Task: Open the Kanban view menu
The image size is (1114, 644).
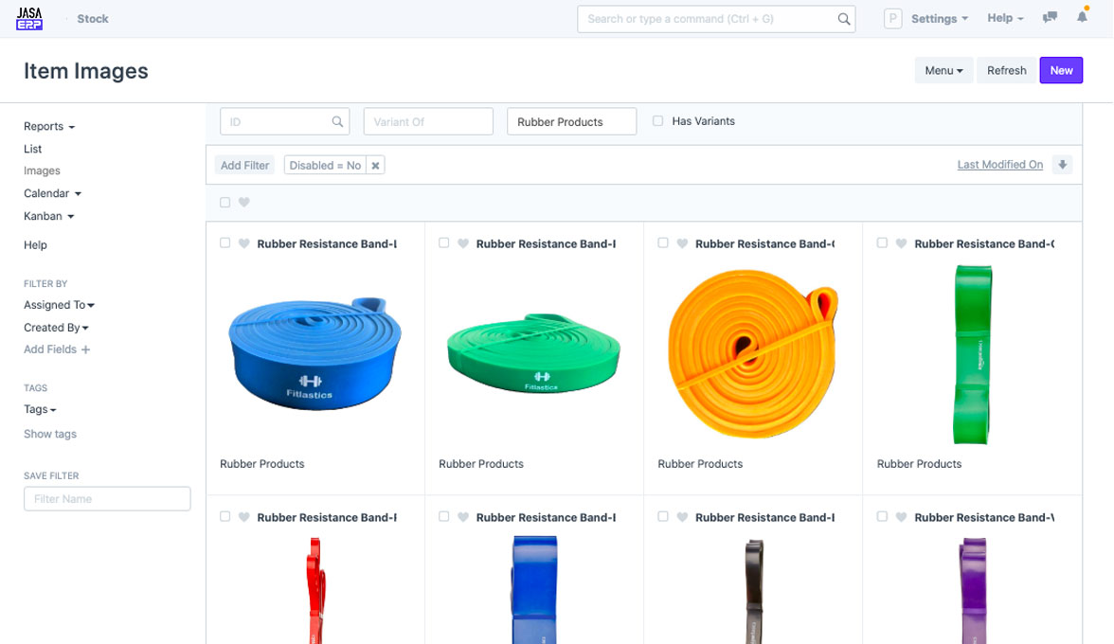Action: coord(48,216)
